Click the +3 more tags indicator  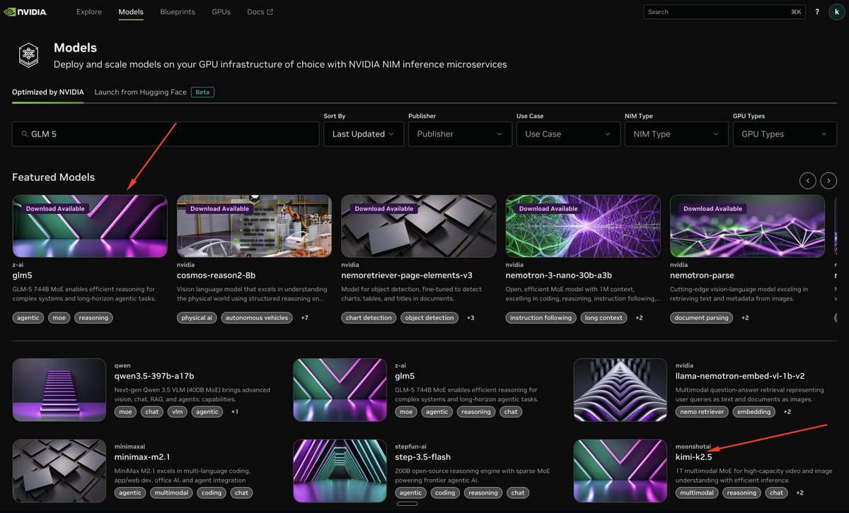tap(470, 318)
